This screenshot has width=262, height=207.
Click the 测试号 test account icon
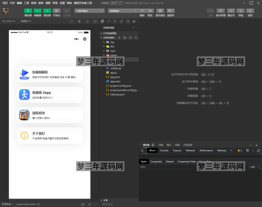(231, 11)
